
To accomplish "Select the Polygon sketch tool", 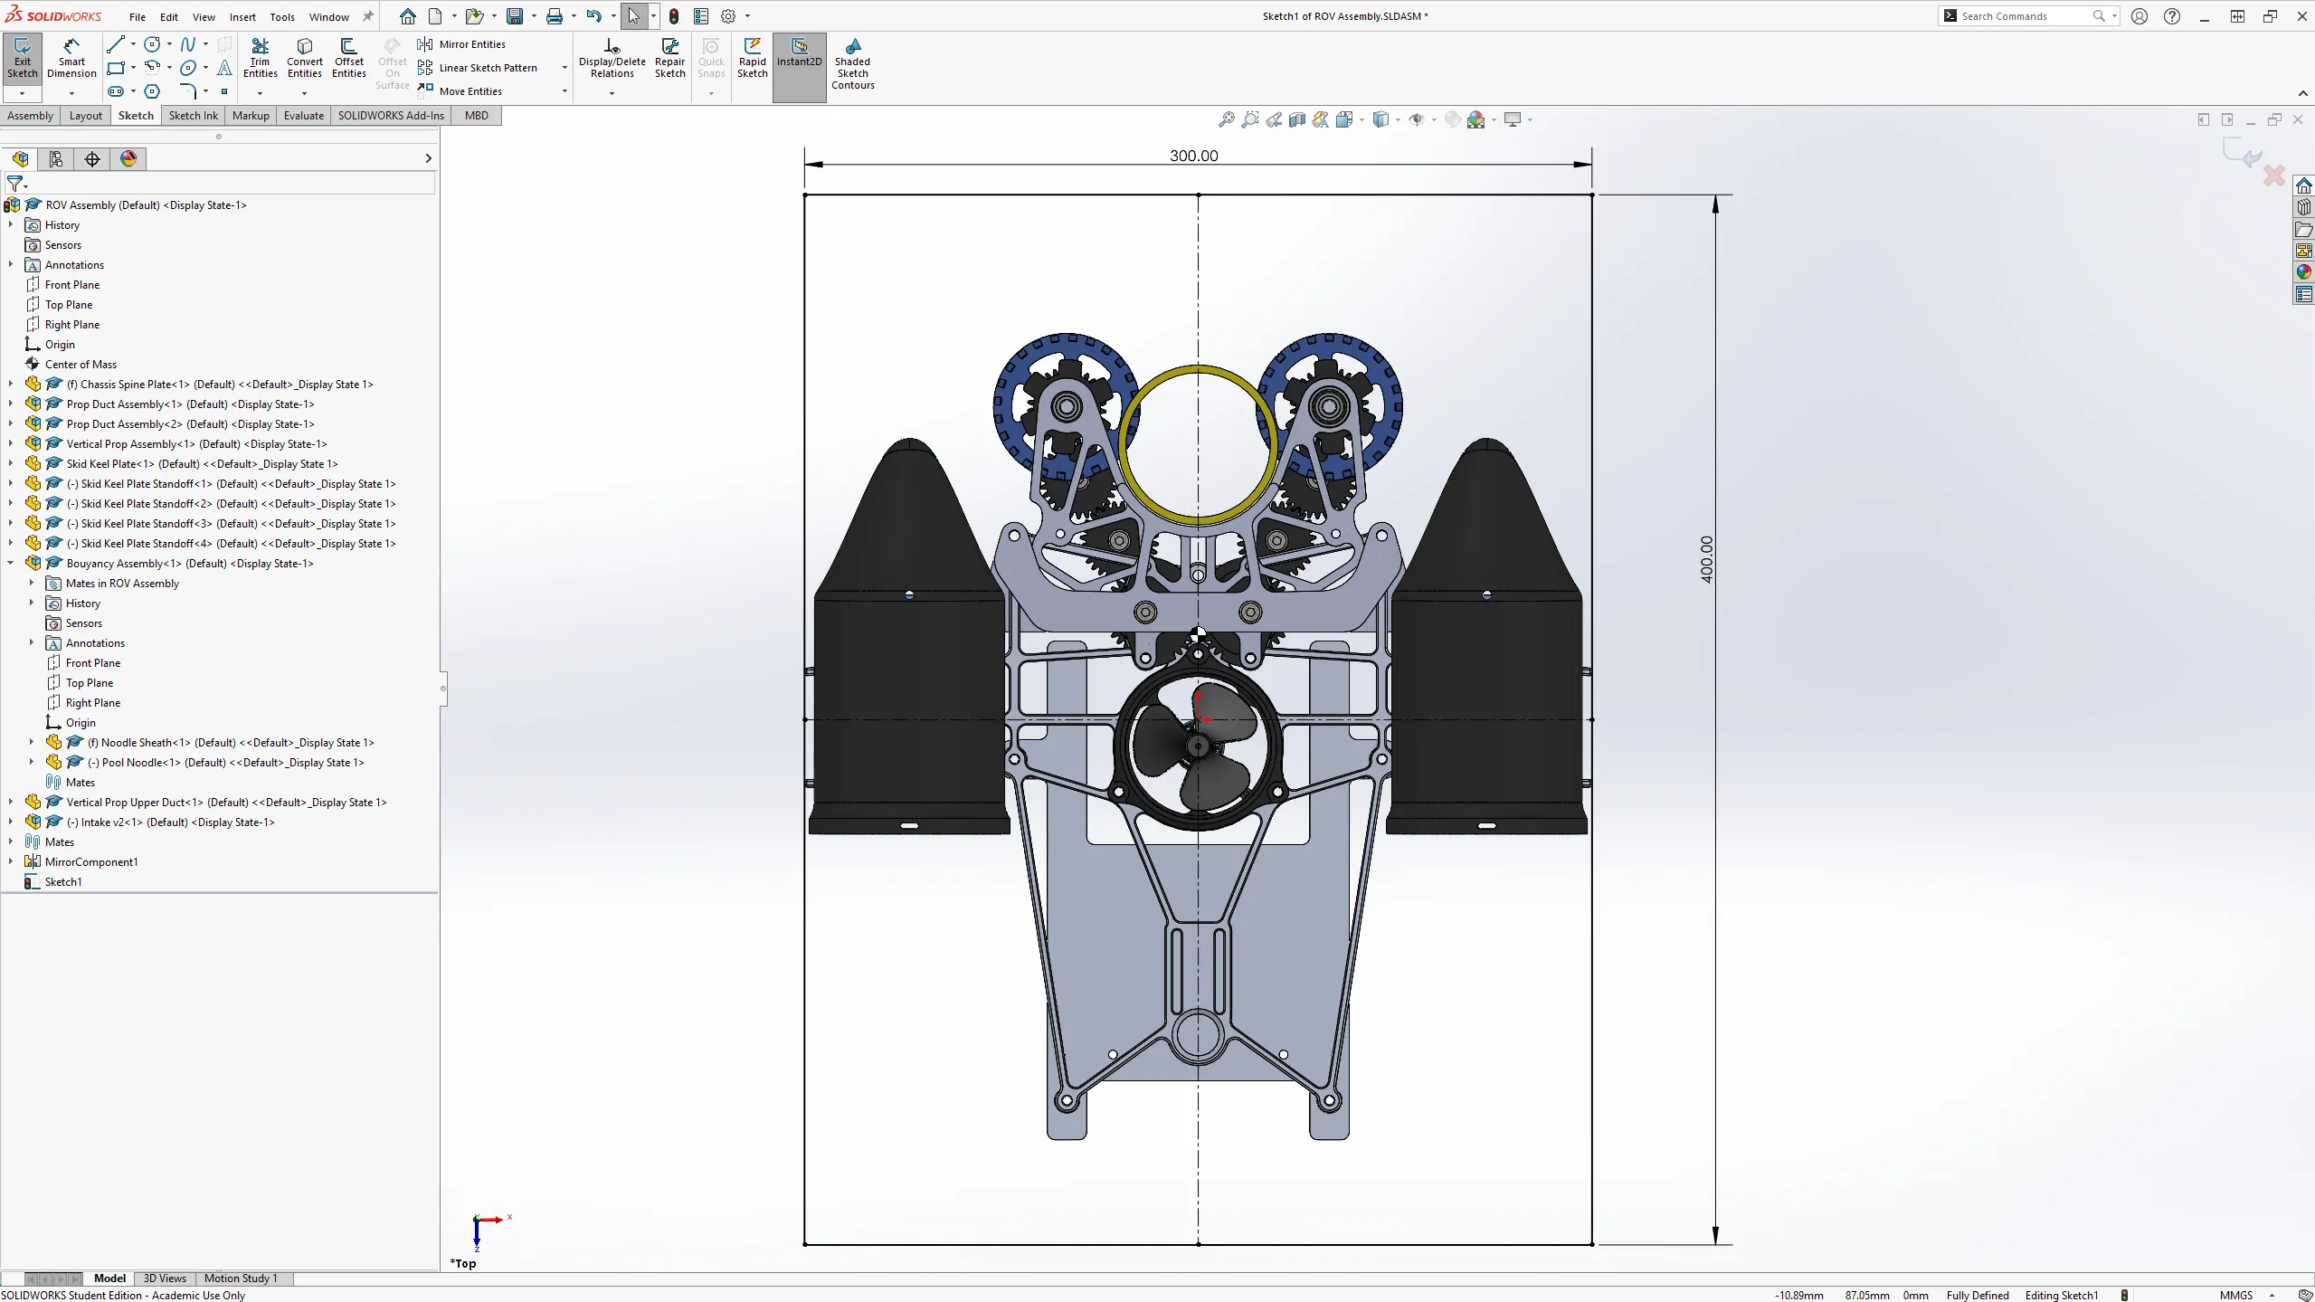I will coord(152,91).
